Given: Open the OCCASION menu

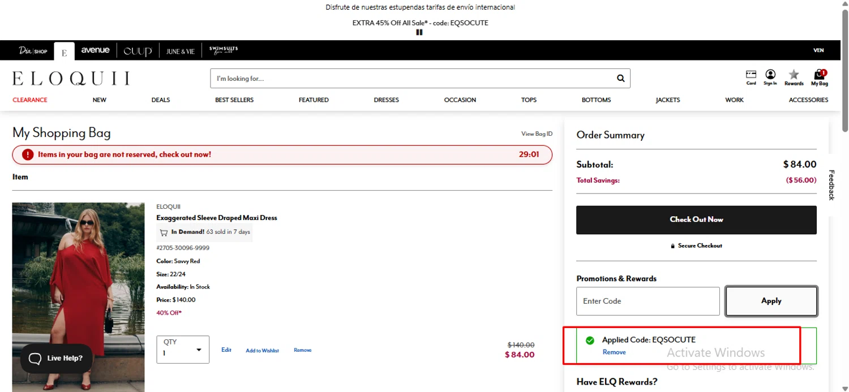Looking at the screenshot, I should click(460, 100).
